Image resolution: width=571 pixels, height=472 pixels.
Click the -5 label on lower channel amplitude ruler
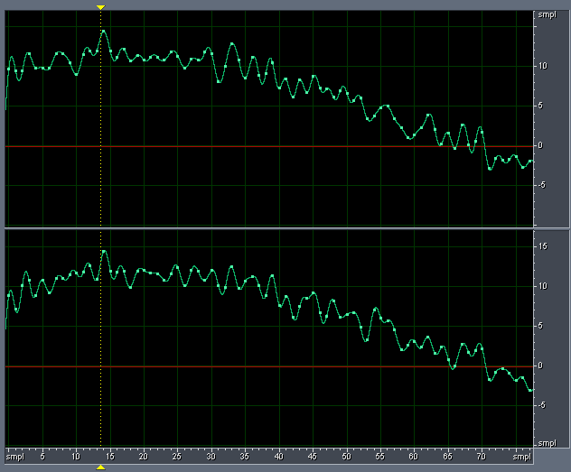(x=542, y=405)
